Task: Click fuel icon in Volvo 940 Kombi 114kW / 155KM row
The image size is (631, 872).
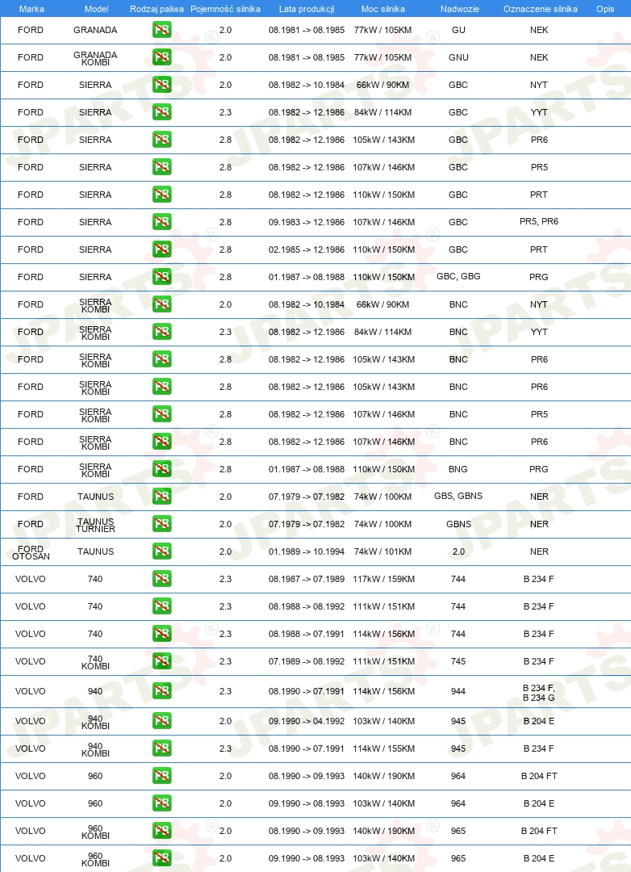Action: tap(161, 748)
